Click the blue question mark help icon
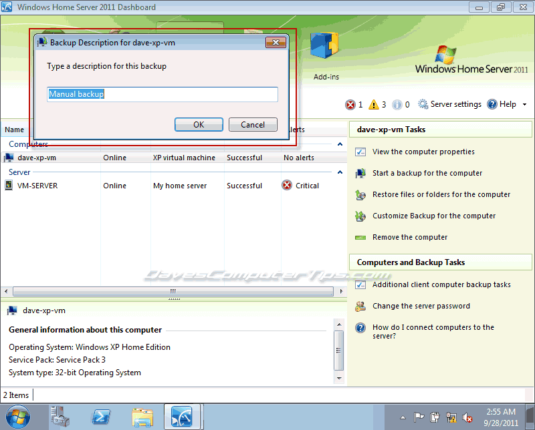535x430 pixels. point(360,328)
